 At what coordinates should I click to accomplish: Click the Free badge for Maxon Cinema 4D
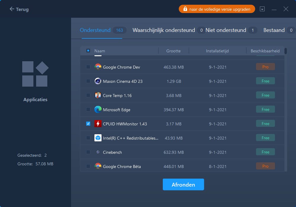pos(265,81)
